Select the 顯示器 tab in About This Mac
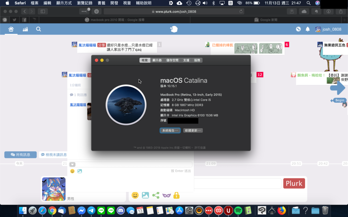This screenshot has width=348, height=217. click(x=157, y=60)
